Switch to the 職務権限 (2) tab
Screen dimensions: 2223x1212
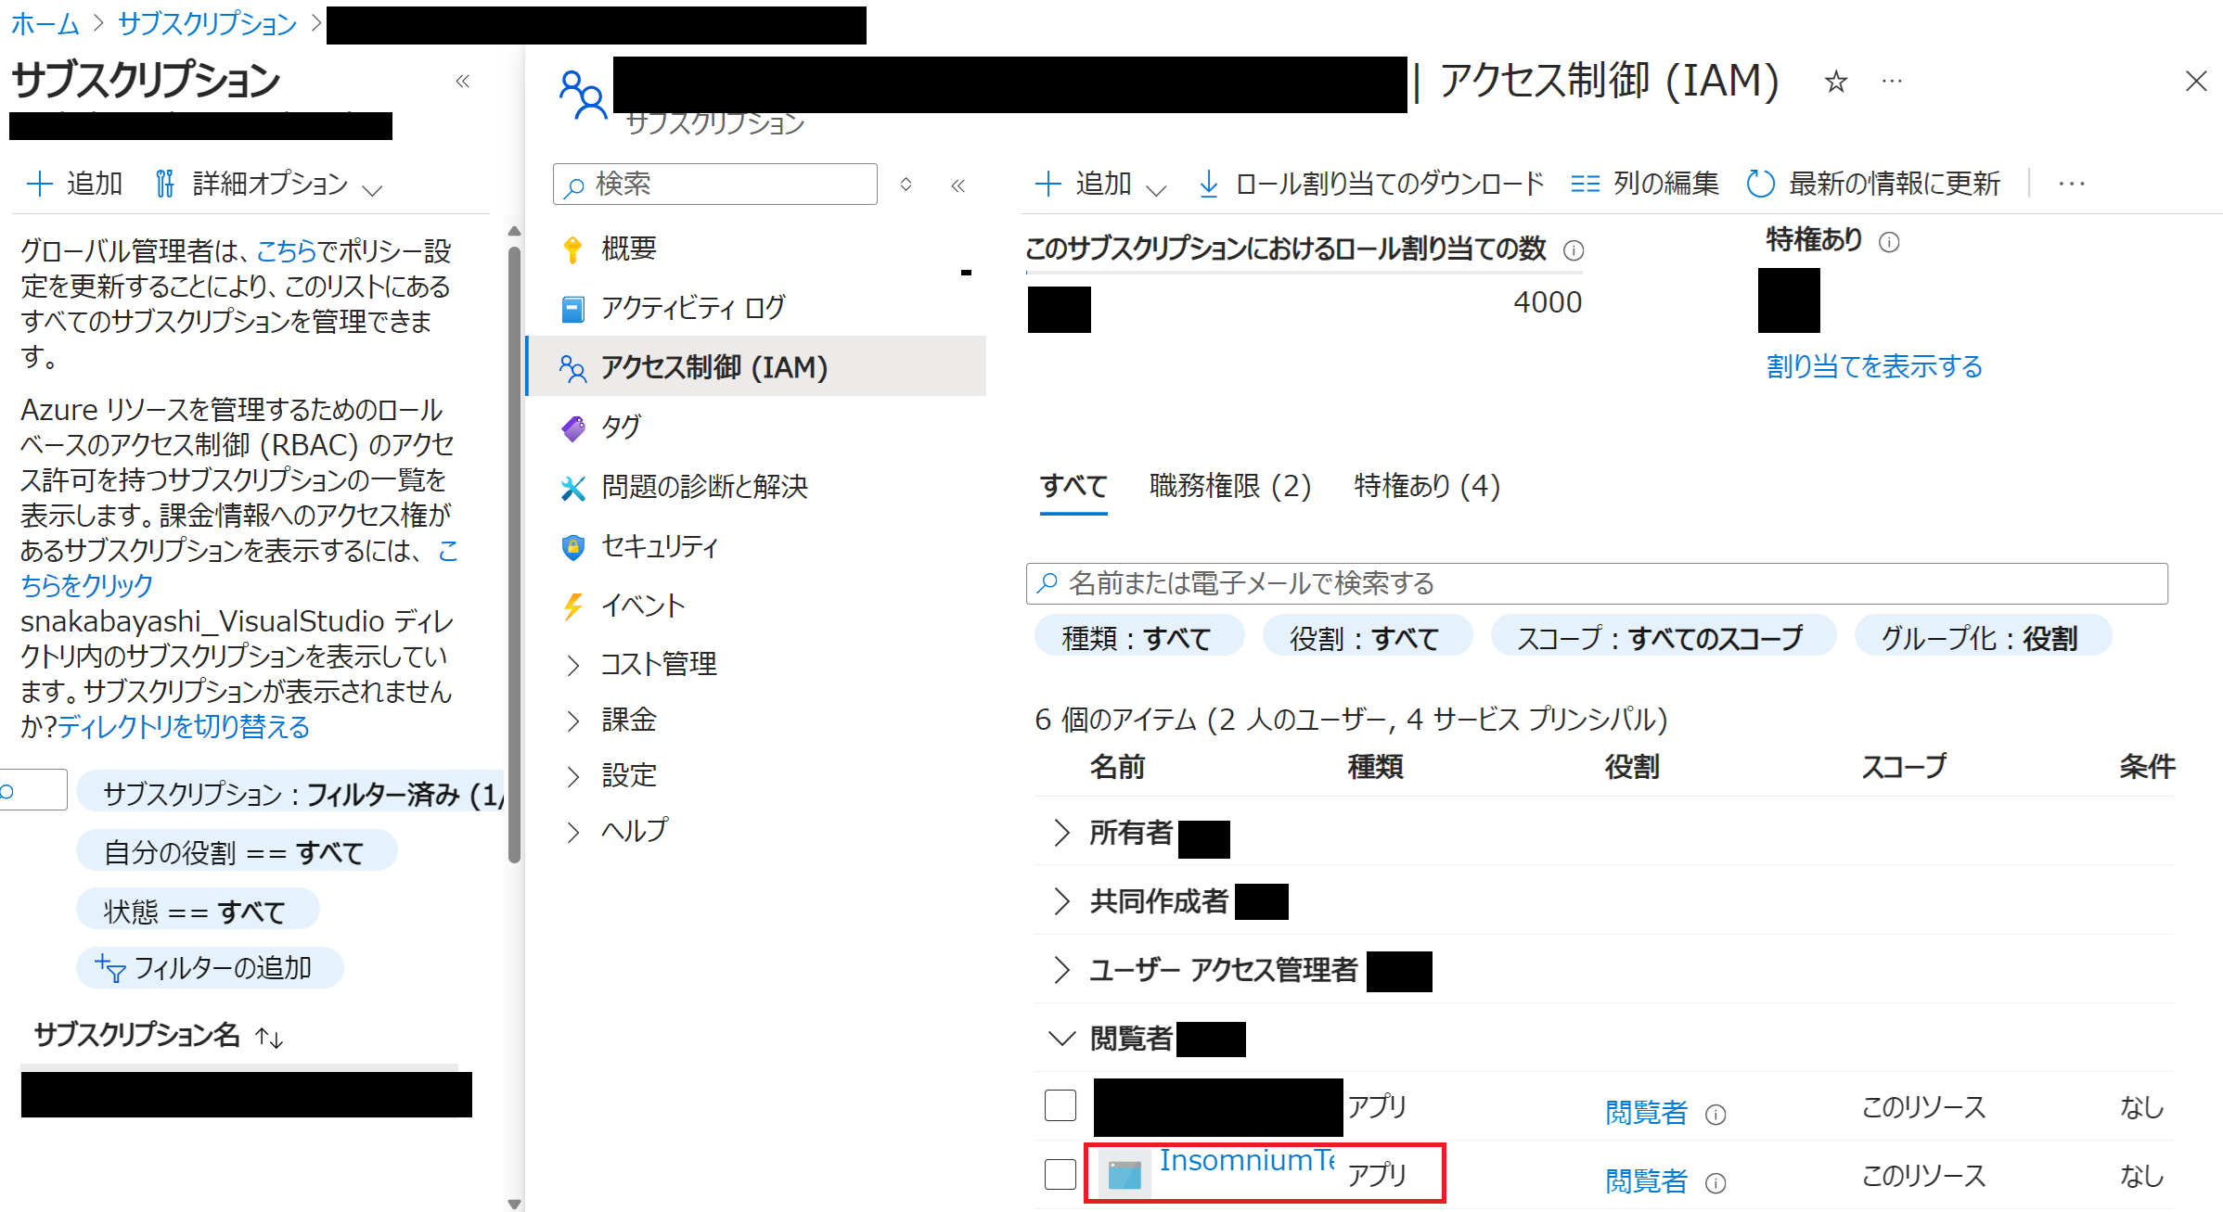click(x=1229, y=486)
